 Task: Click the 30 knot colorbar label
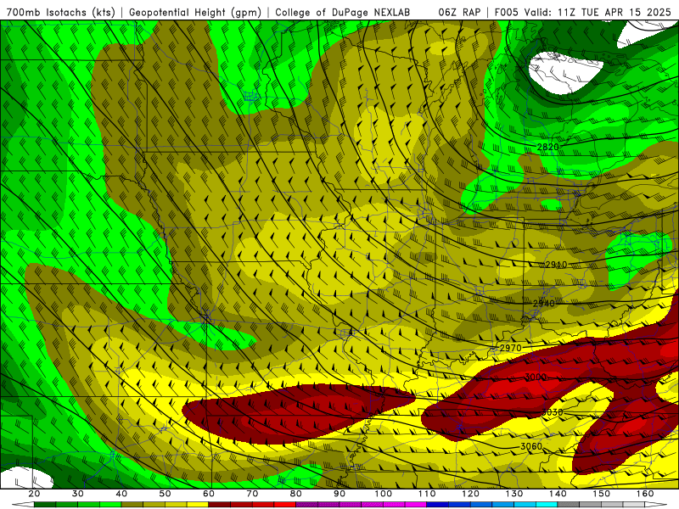tap(78, 494)
